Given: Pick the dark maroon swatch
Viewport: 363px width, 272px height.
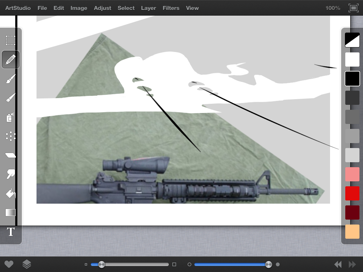Looking at the screenshot, I should click(x=352, y=212).
